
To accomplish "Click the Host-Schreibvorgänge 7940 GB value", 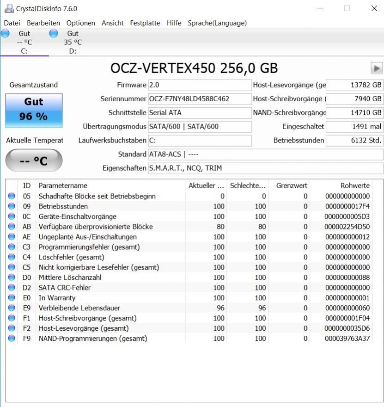I will (354, 99).
